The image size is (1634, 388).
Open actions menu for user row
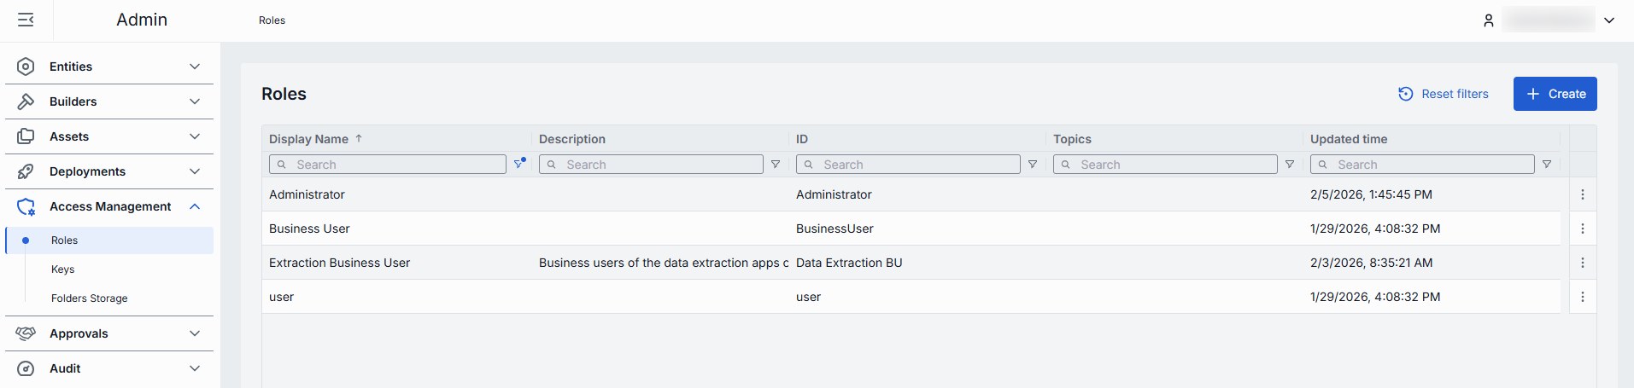click(x=1582, y=297)
